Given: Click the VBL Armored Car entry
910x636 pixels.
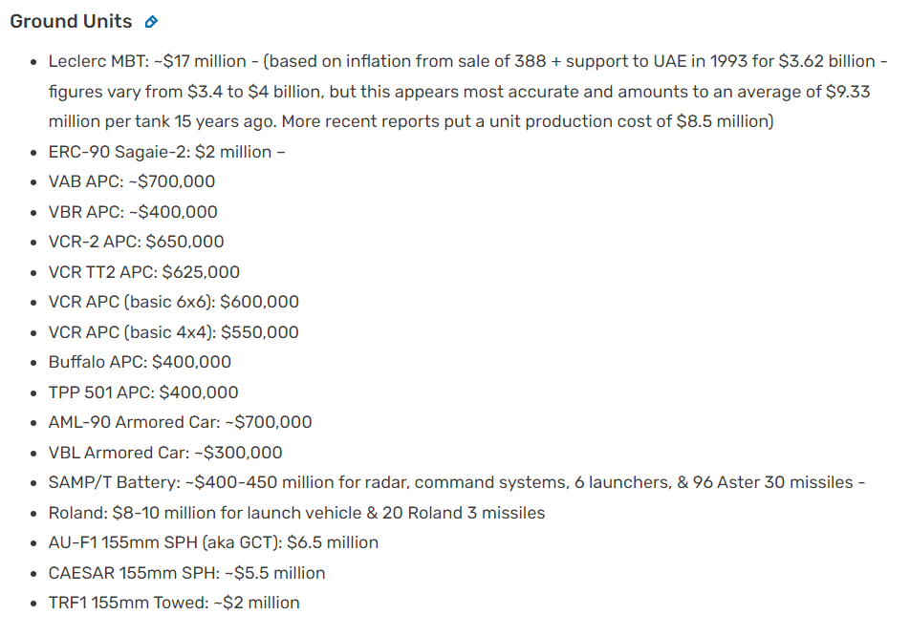Looking at the screenshot, I should tap(165, 453).
